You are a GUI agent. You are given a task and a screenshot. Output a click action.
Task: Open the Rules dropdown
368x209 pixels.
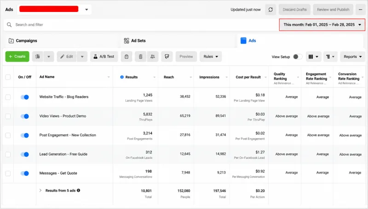(x=211, y=57)
